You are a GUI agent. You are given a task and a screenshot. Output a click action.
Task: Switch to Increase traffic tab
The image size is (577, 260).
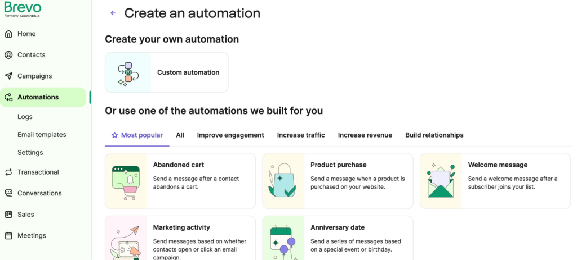301,135
